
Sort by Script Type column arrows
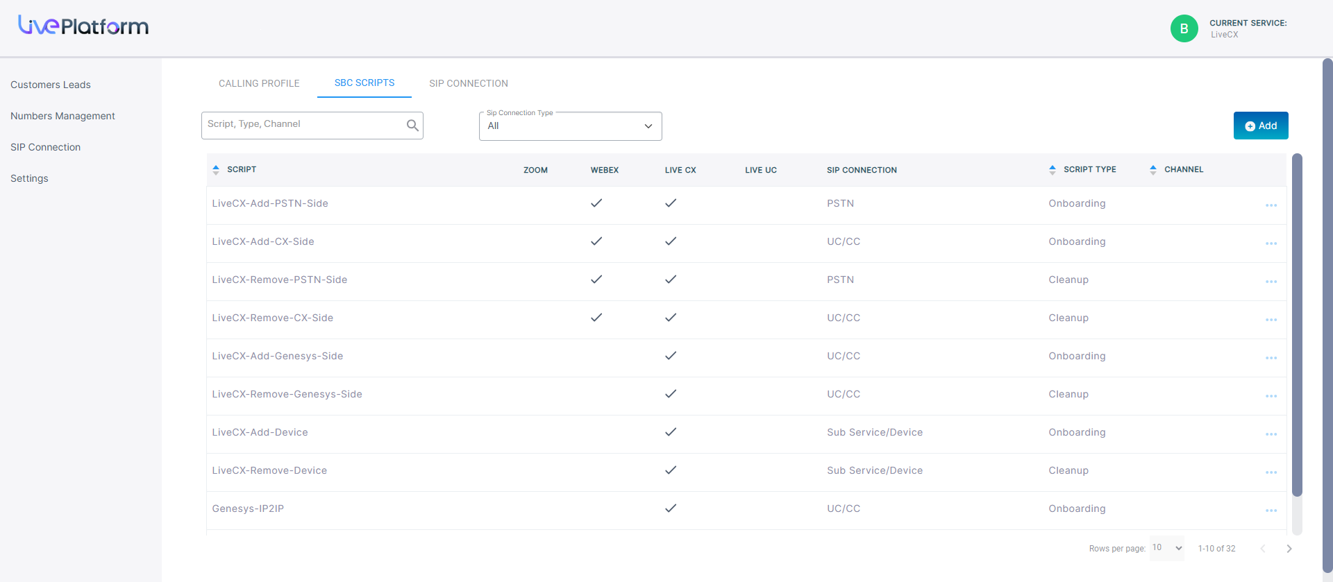pyautogui.click(x=1053, y=170)
